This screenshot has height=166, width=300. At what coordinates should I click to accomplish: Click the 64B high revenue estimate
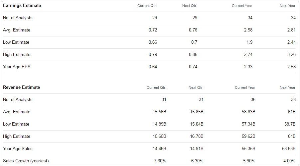pos(292,137)
